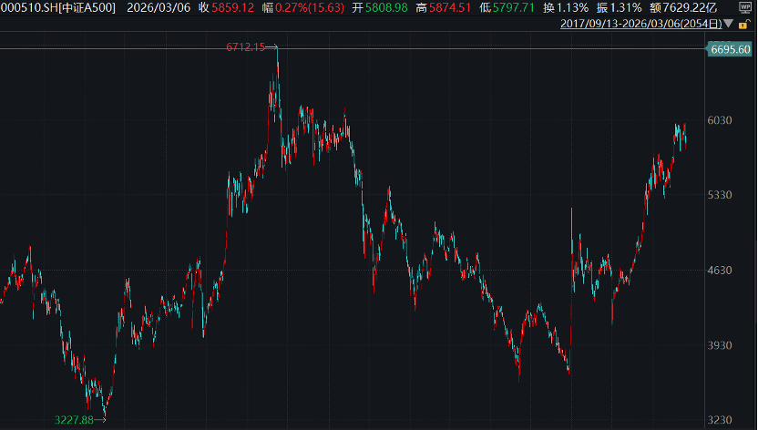758x430 pixels.
Task: Click the date 2026/03/06 in header
Action: click(x=159, y=7)
